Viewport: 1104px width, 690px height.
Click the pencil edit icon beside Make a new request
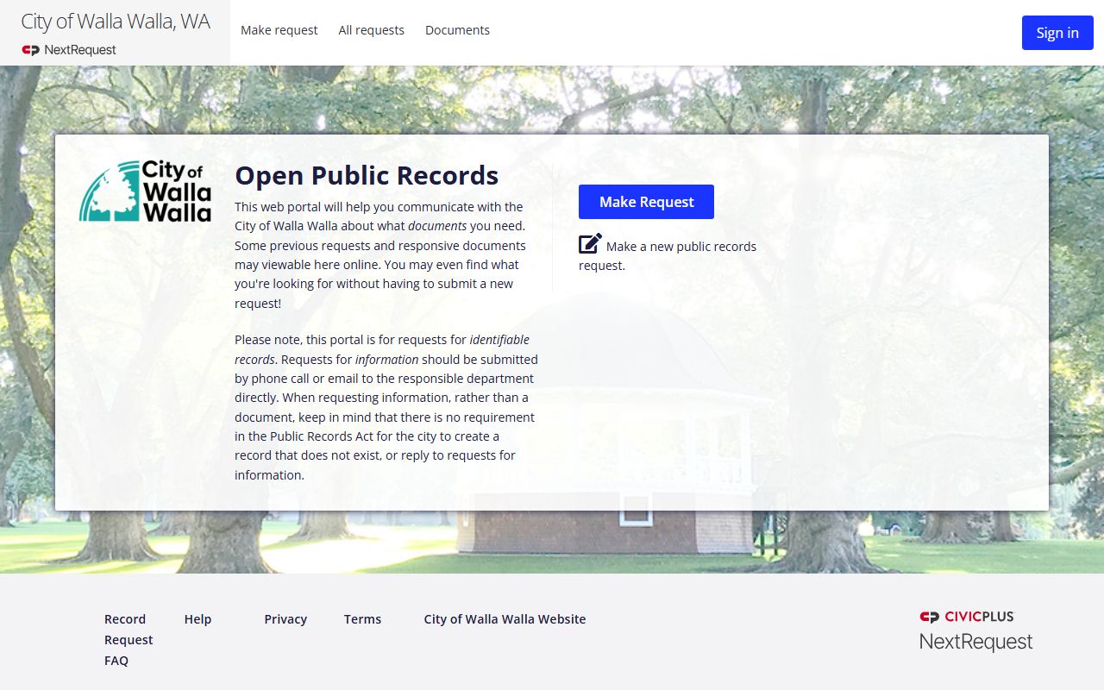click(x=590, y=244)
